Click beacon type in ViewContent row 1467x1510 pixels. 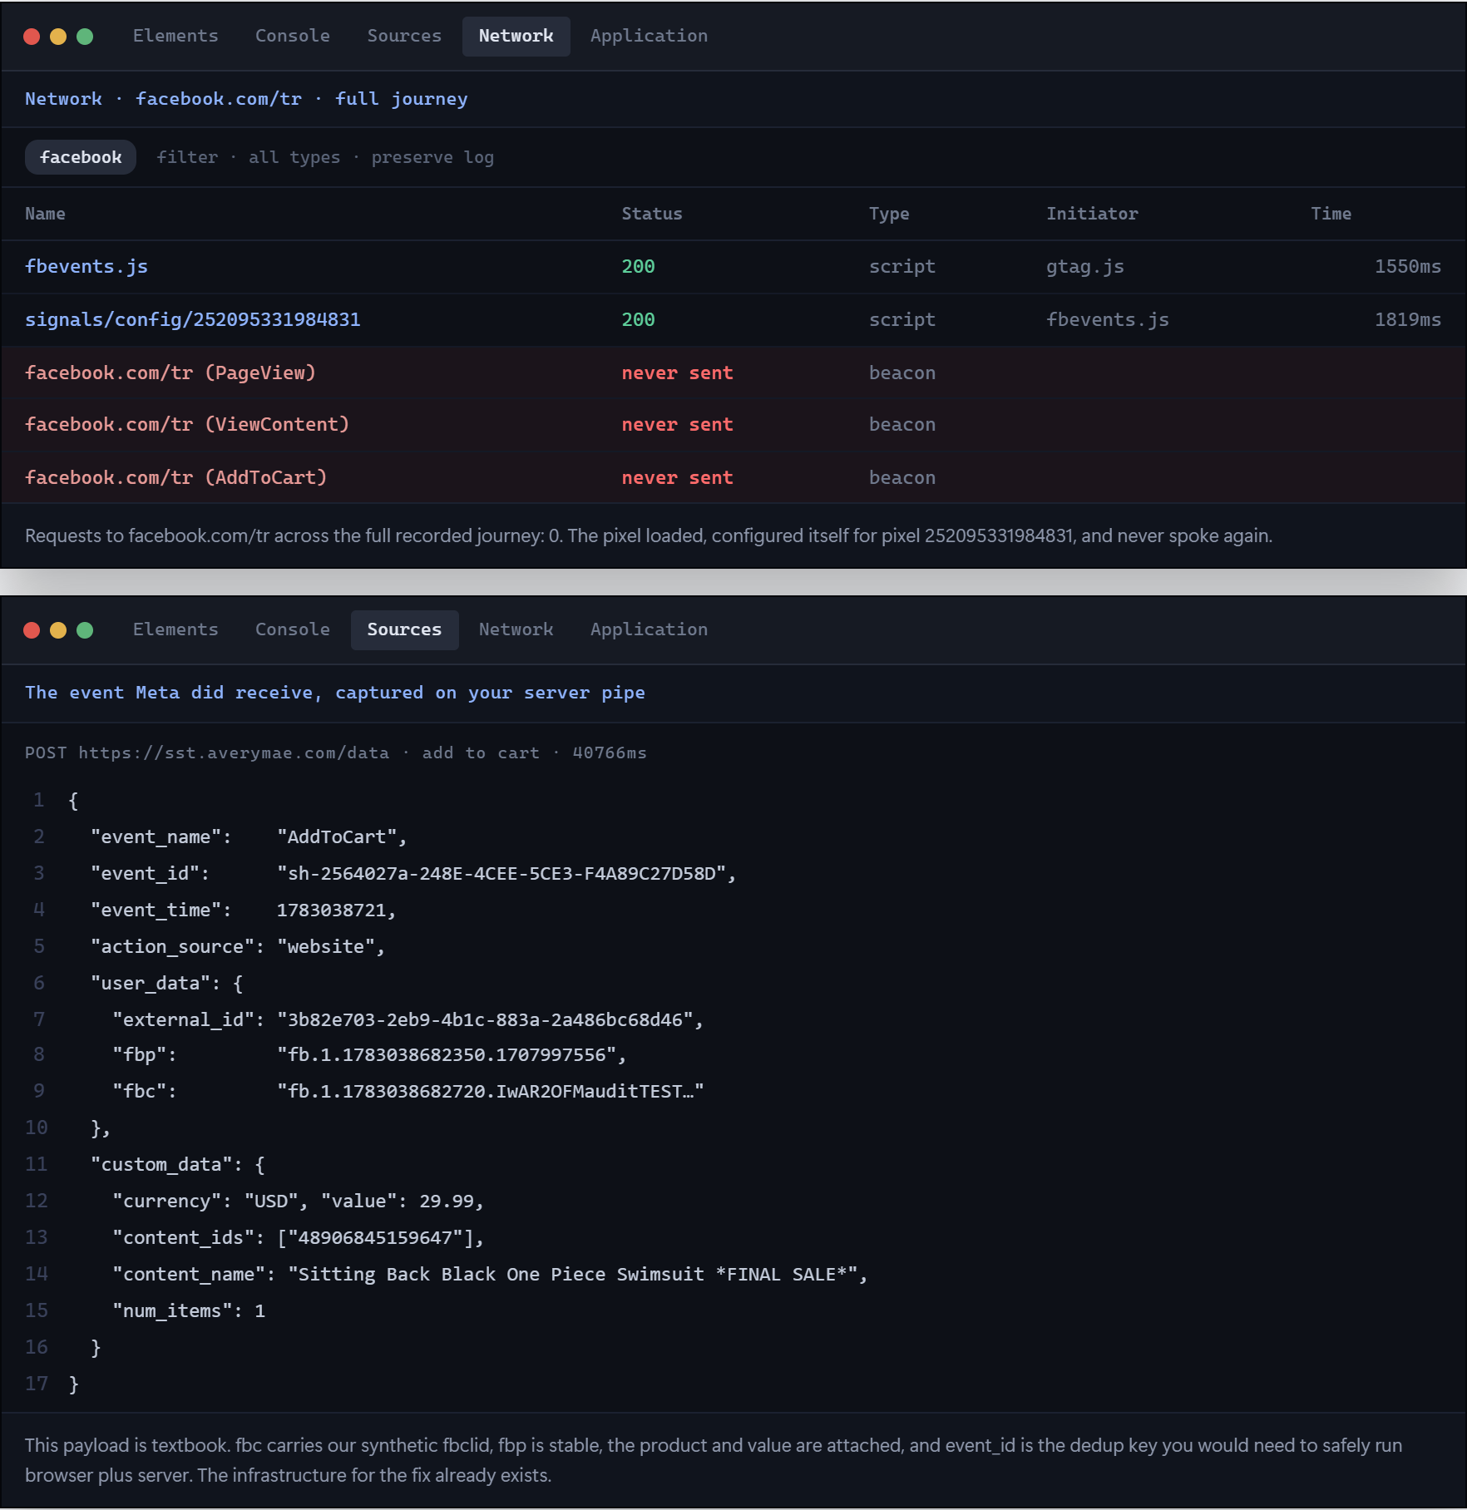[902, 425]
